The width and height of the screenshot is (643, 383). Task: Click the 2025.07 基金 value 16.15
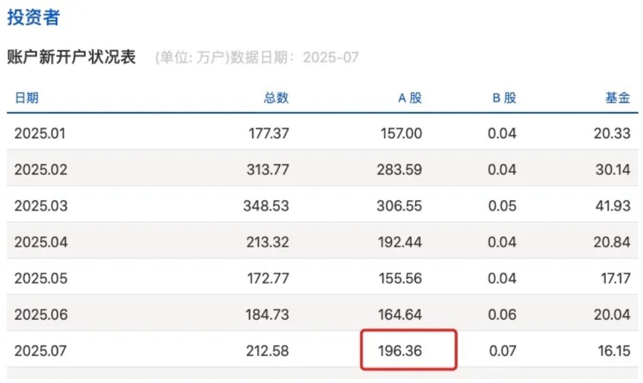[613, 351]
